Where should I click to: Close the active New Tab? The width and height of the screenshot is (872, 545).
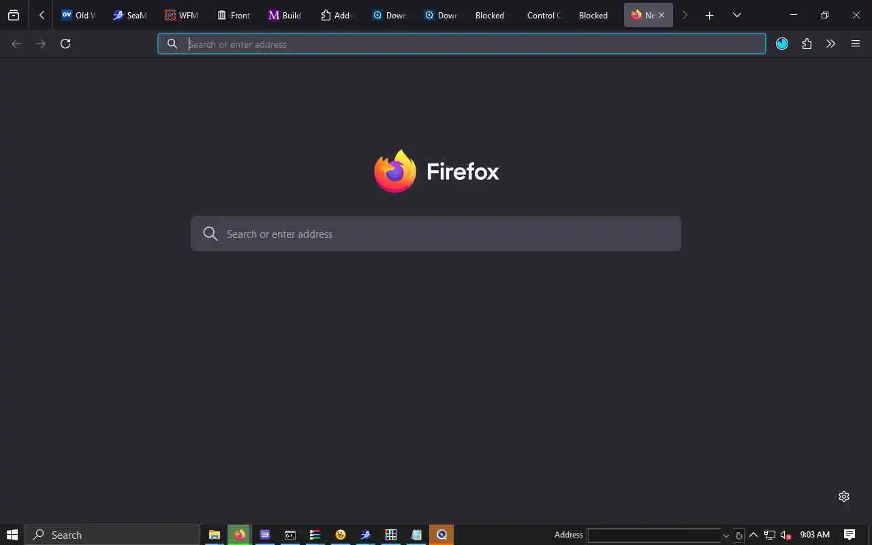click(661, 15)
